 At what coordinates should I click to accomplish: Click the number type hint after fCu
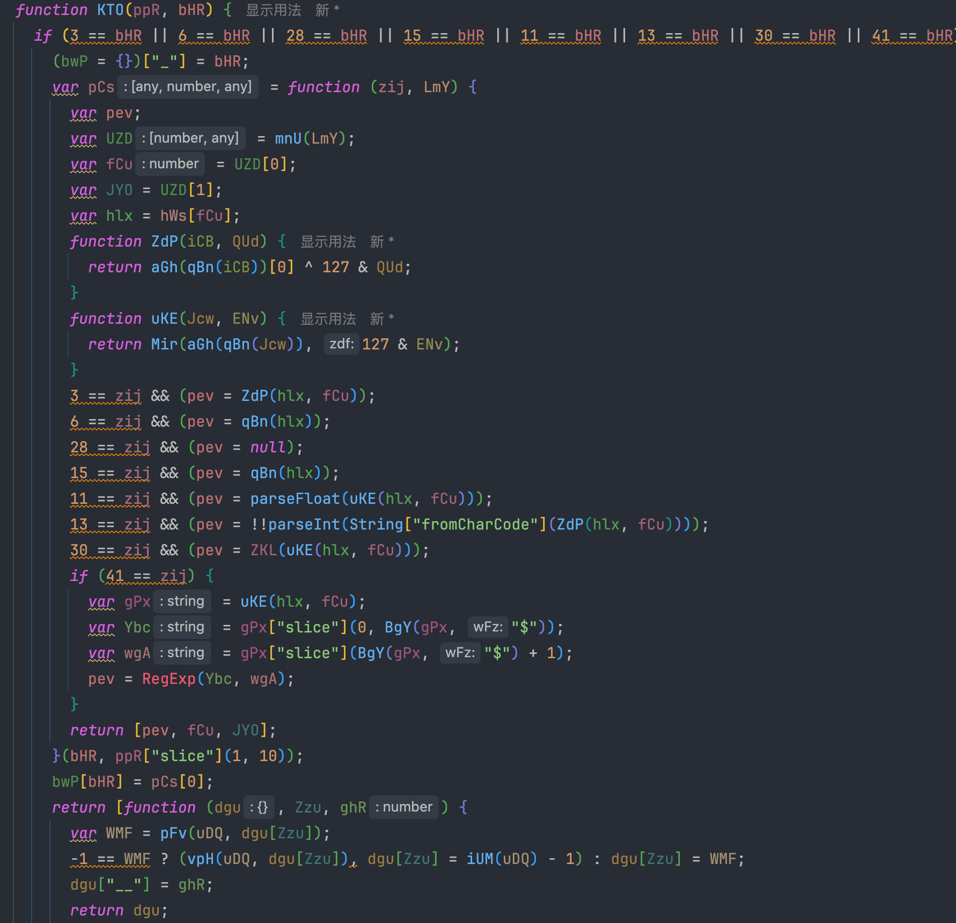pyautogui.click(x=170, y=164)
